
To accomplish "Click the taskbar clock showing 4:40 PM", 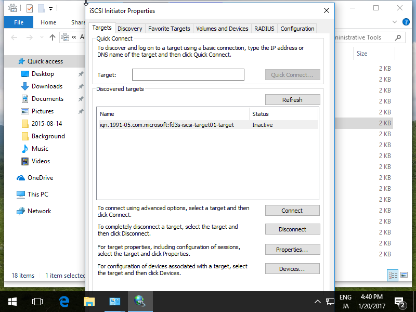I will pos(372,302).
